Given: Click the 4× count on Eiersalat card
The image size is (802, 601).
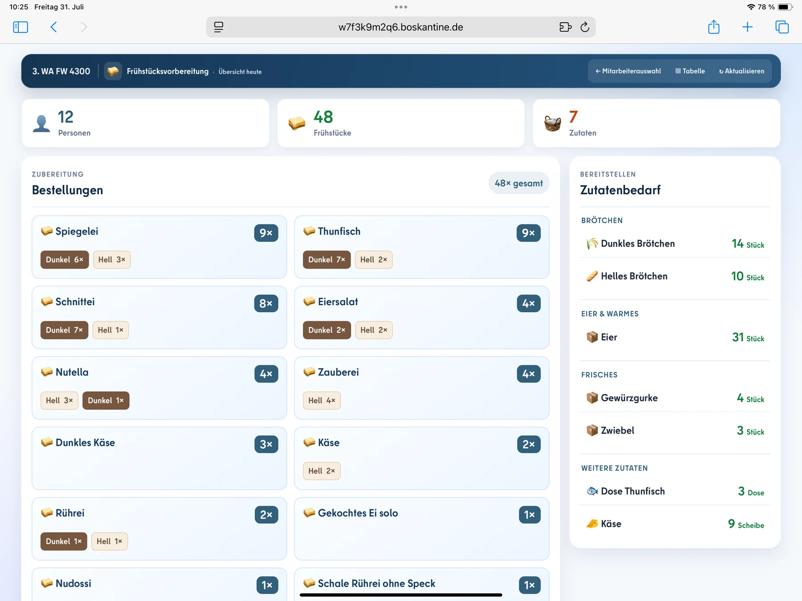Looking at the screenshot, I should [528, 303].
